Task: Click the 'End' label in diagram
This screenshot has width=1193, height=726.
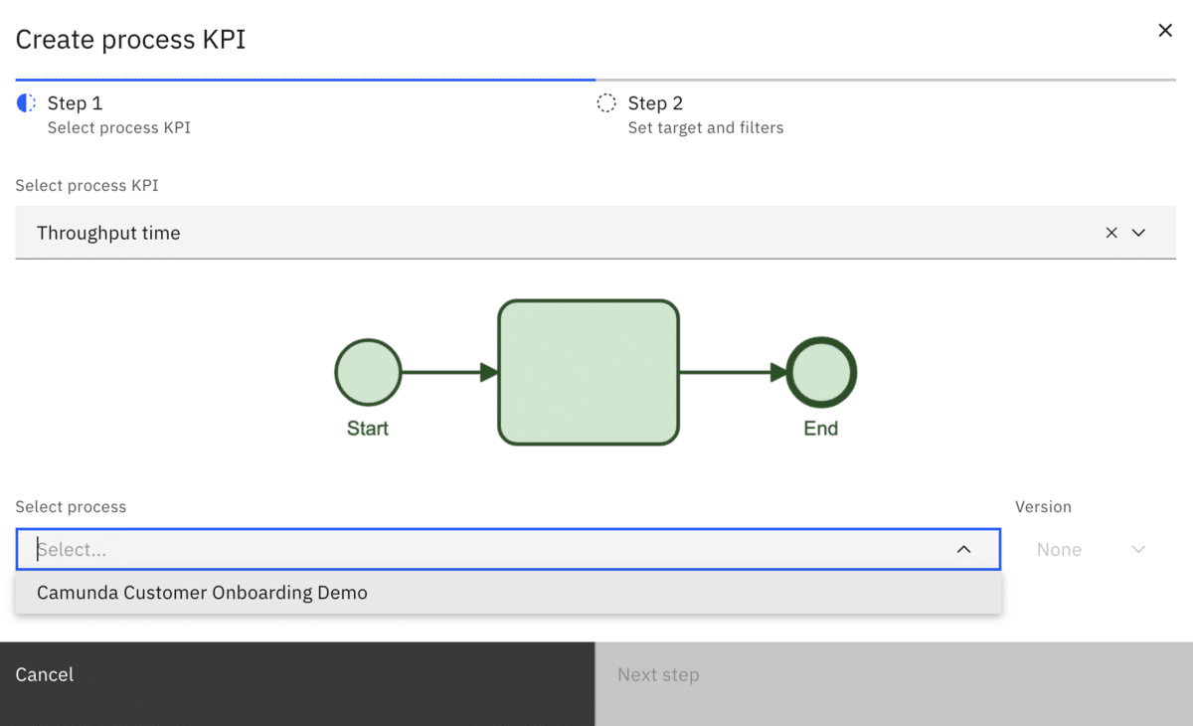Action: click(x=821, y=429)
